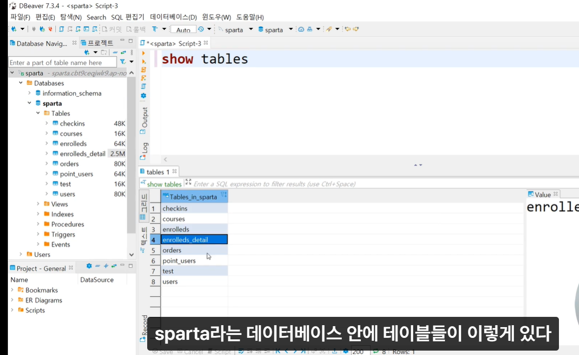The width and height of the screenshot is (579, 355).
Task: Expand the Procedures folder
Action: (x=38, y=224)
